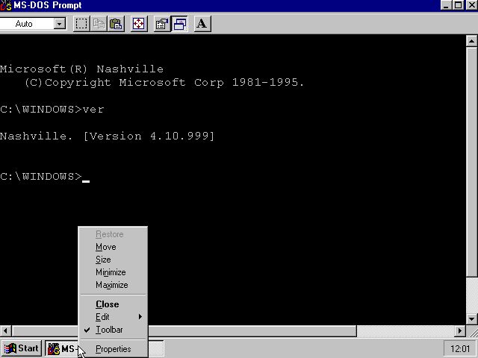Minimize the MS-DOS Prompt window
This screenshot has height=358, width=478.
[446, 5]
